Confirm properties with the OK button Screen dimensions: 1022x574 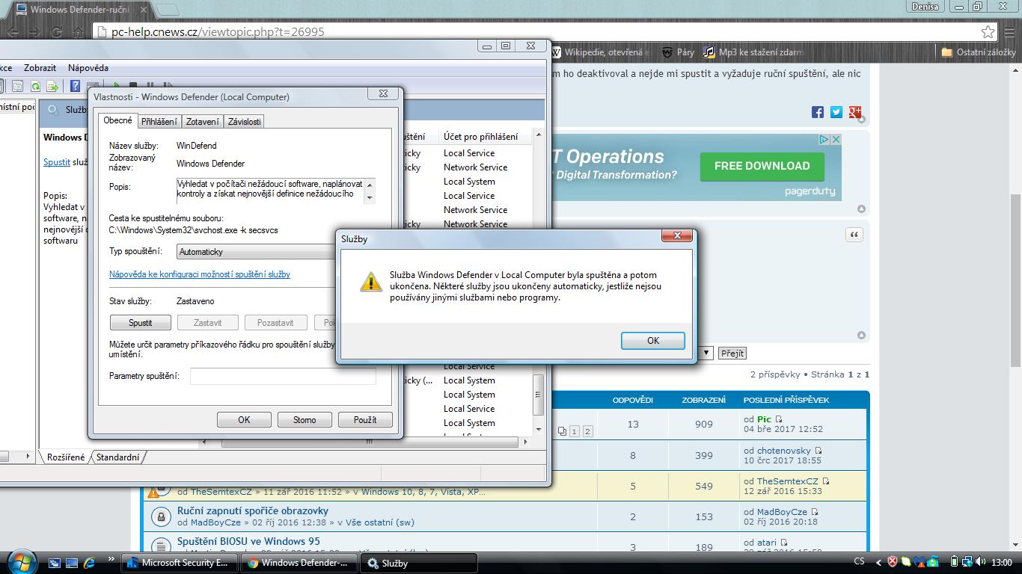click(244, 420)
